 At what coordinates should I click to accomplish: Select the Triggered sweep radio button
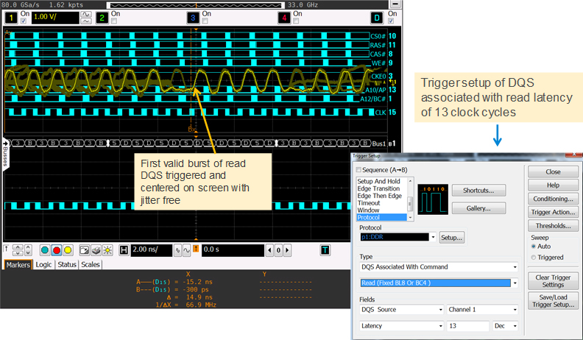pyautogui.click(x=534, y=258)
